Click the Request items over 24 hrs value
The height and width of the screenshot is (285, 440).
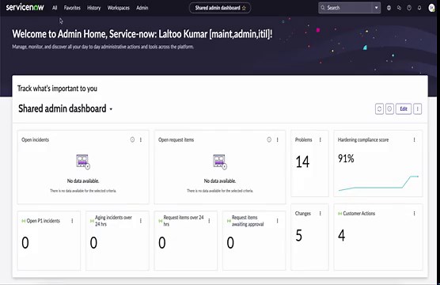pos(162,242)
